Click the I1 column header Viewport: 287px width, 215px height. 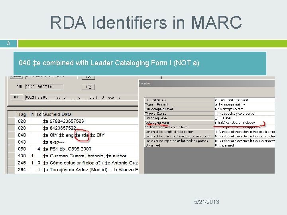32,114
